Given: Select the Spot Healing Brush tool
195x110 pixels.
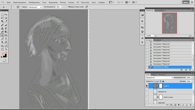Looking at the screenshot, I should [x=2, y=25].
